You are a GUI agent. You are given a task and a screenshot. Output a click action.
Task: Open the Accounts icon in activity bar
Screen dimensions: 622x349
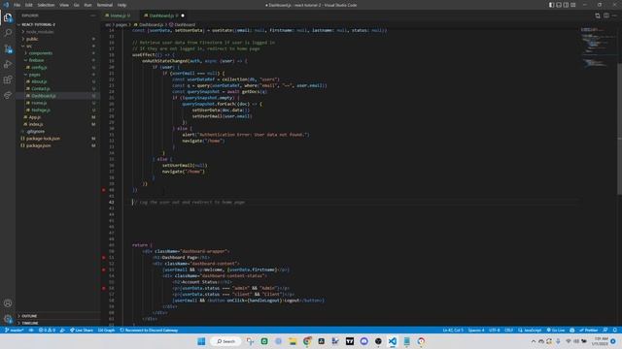8,303
